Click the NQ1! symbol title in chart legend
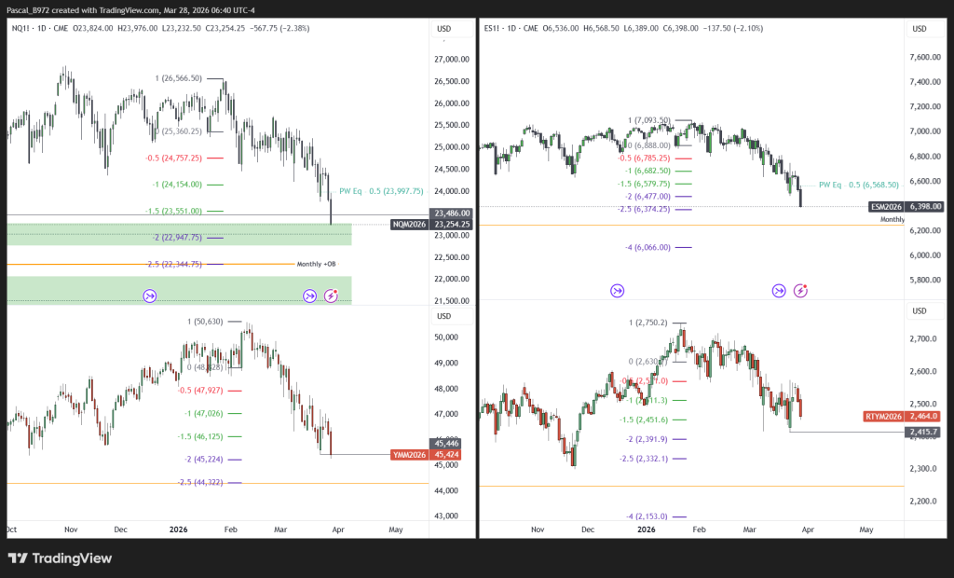 pyautogui.click(x=22, y=29)
